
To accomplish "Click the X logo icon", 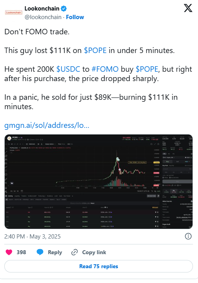I will pyautogui.click(x=188, y=8).
